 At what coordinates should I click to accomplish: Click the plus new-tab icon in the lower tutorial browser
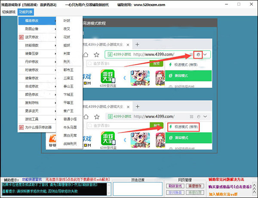tap(138, 107)
